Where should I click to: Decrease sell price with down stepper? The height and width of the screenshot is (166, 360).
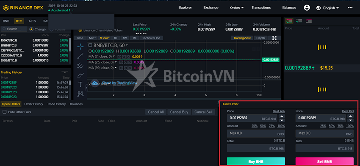[350, 120]
